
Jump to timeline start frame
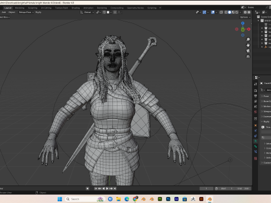(x=96, y=188)
